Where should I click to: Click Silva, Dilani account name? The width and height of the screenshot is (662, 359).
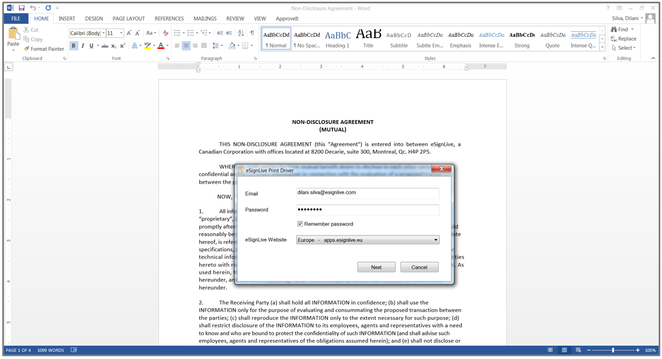tap(625, 18)
